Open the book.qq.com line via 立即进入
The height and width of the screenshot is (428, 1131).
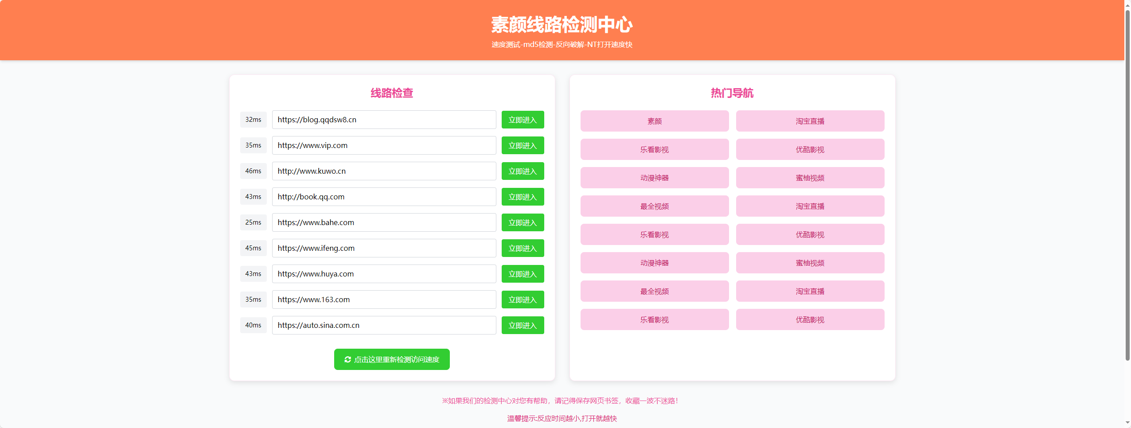523,197
